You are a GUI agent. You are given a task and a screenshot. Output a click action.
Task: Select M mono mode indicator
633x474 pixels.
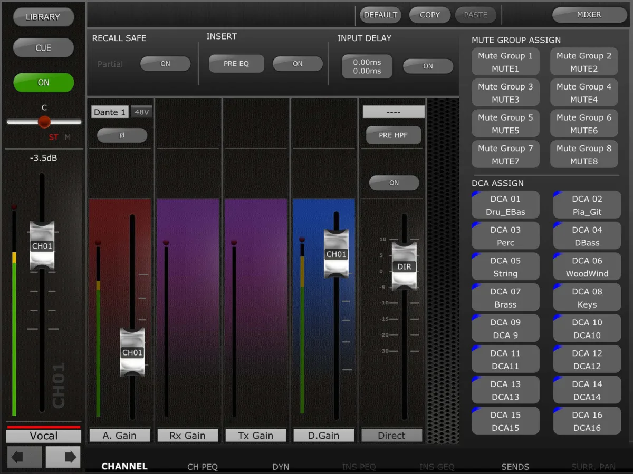tap(68, 137)
